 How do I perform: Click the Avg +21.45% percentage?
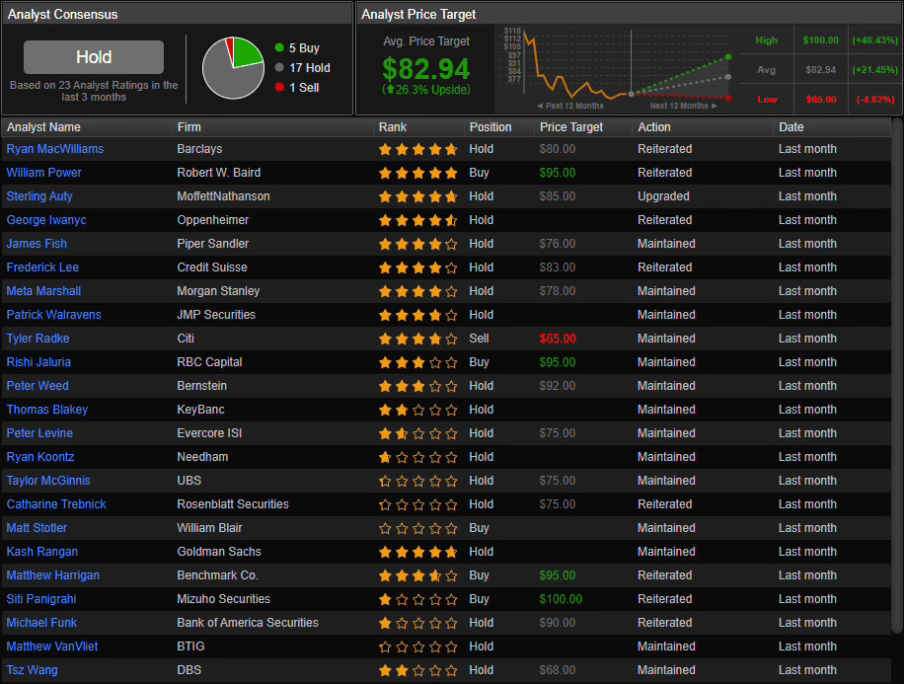pos(874,69)
